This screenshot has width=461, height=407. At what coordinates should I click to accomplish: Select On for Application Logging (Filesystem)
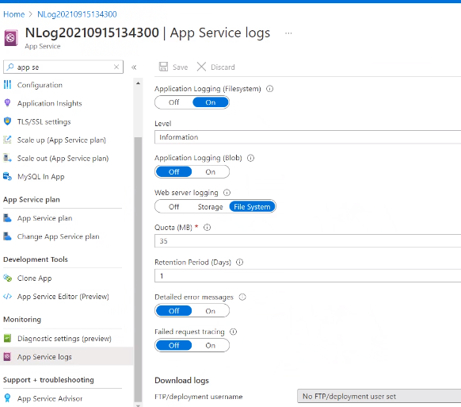pyautogui.click(x=211, y=102)
